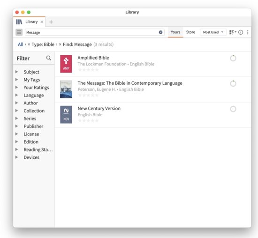This screenshot has height=238, width=258.
Task: Close the Library tab
Action: pos(42,22)
